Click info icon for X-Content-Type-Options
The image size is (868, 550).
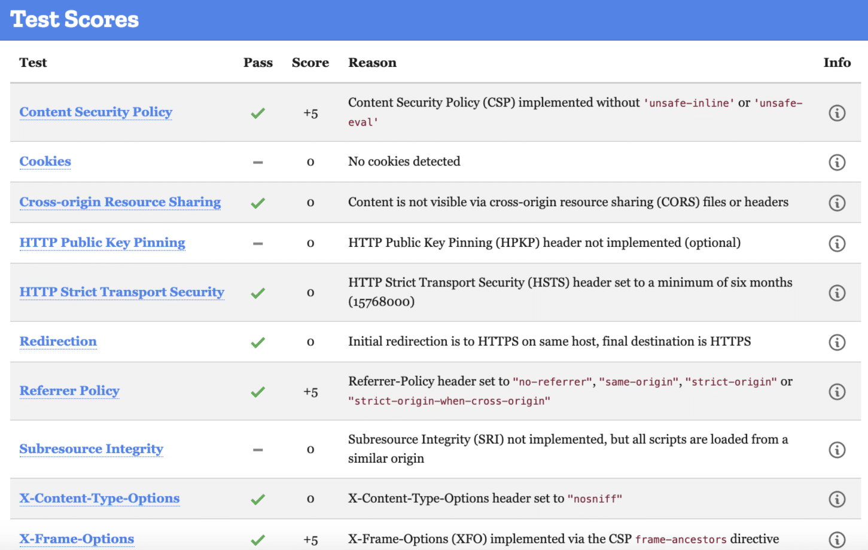[837, 499]
